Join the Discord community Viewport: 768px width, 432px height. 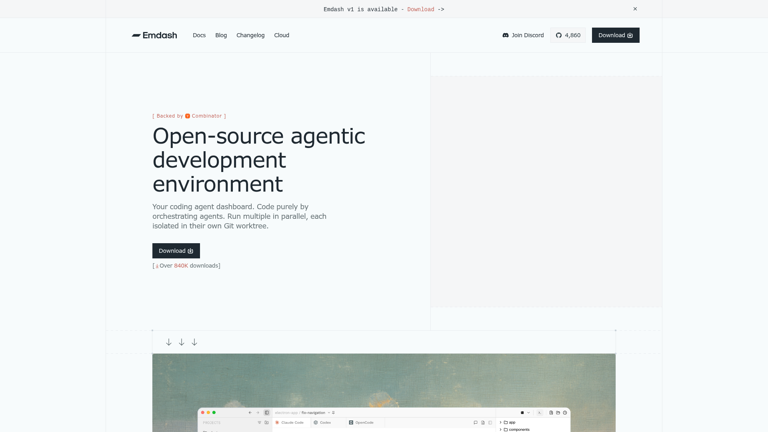523,35
